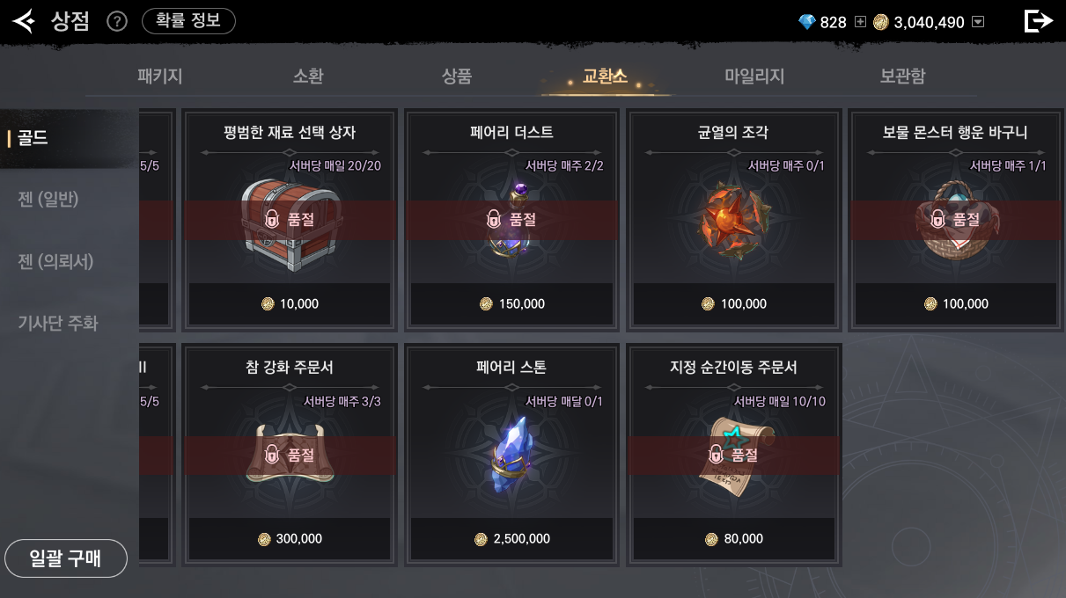This screenshot has height=598, width=1066.
Task: Open the 확률 정보 button
Action: pyautogui.click(x=188, y=21)
